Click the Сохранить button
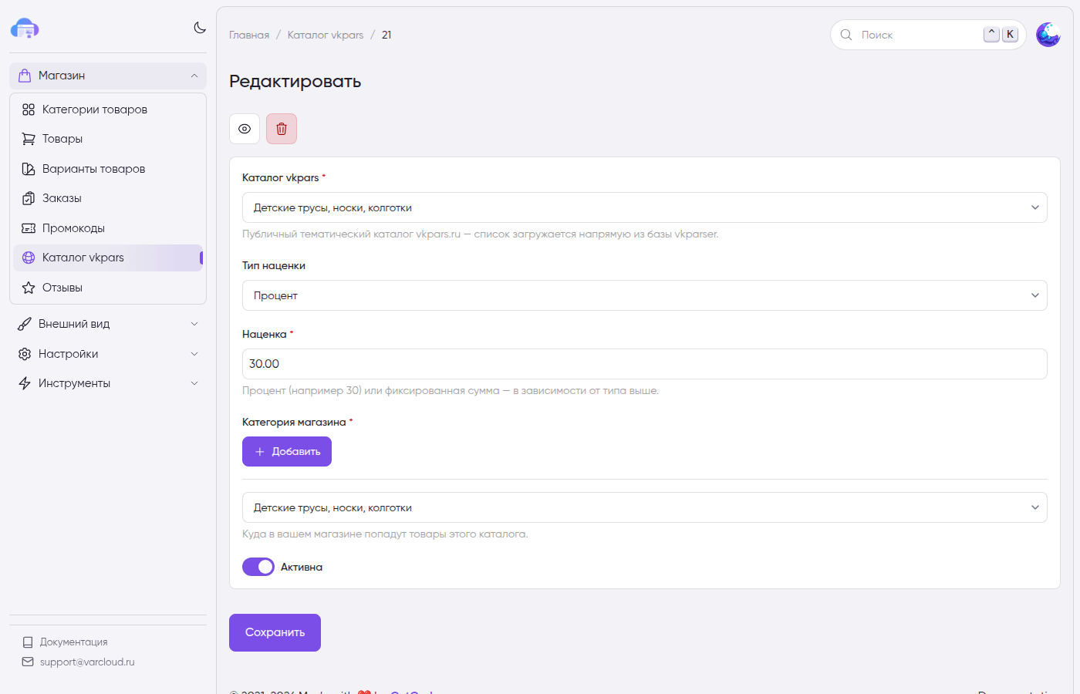The height and width of the screenshot is (694, 1080). coord(275,632)
